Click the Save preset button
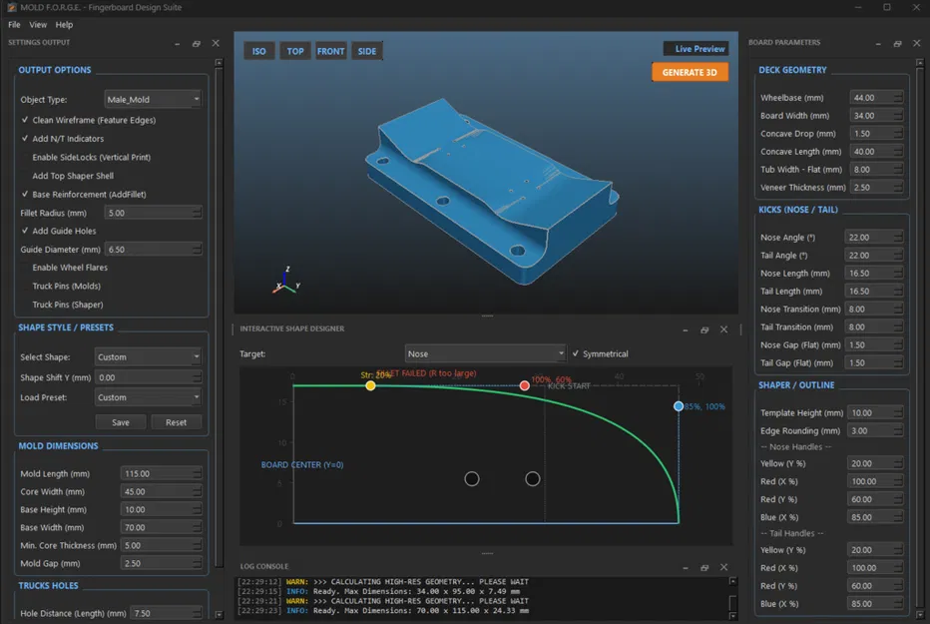 [121, 422]
